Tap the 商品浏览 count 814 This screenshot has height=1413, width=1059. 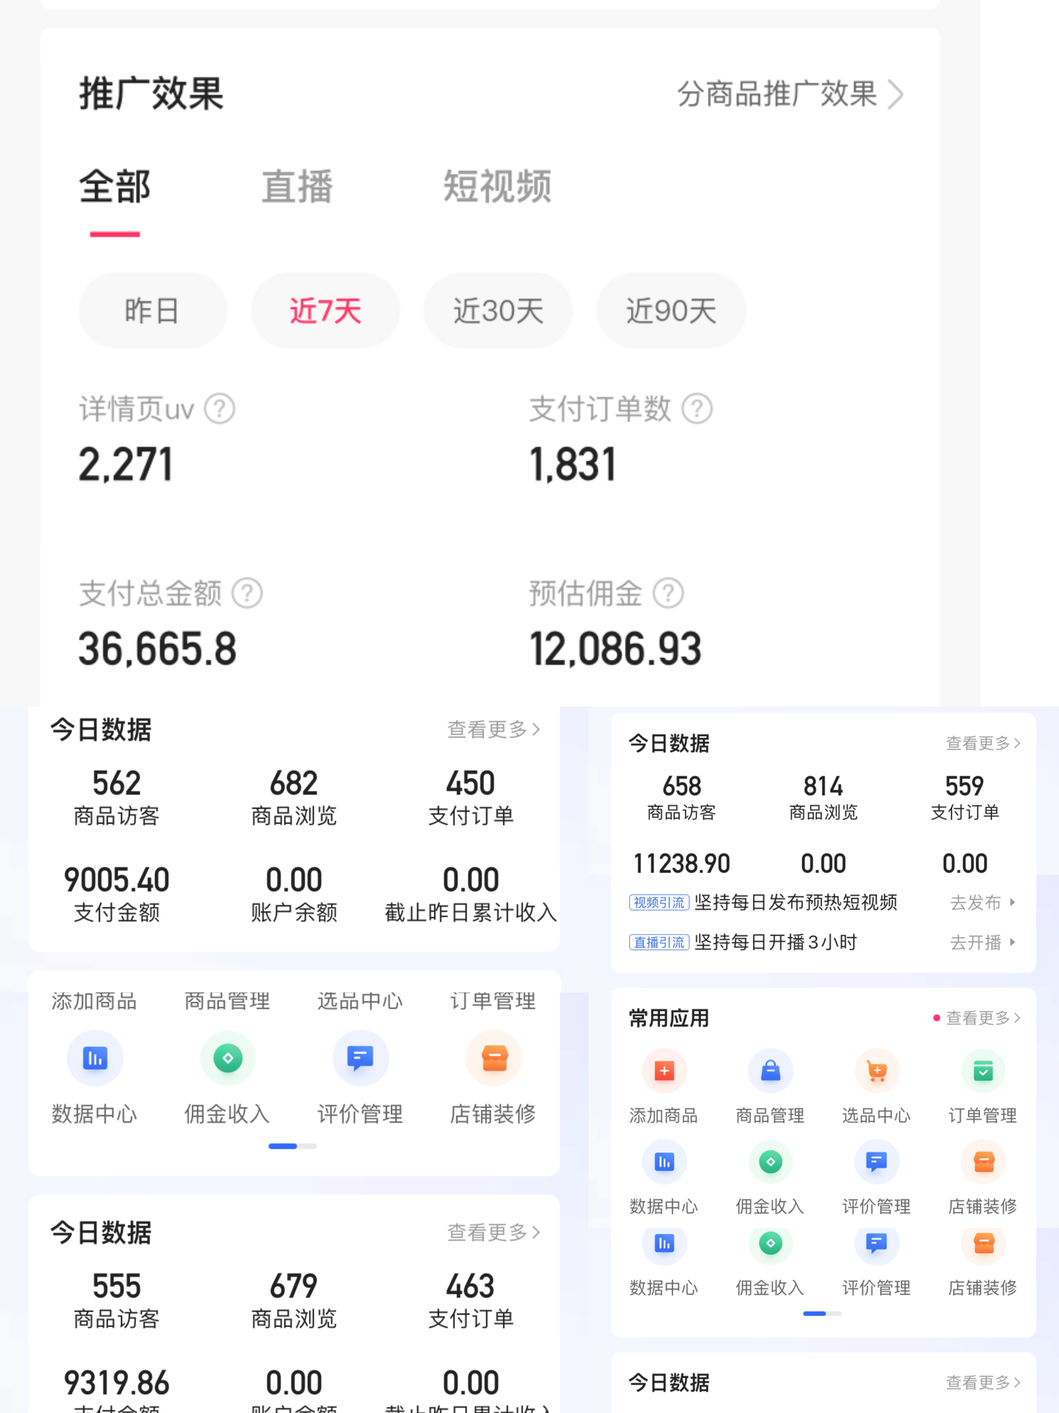tap(824, 786)
